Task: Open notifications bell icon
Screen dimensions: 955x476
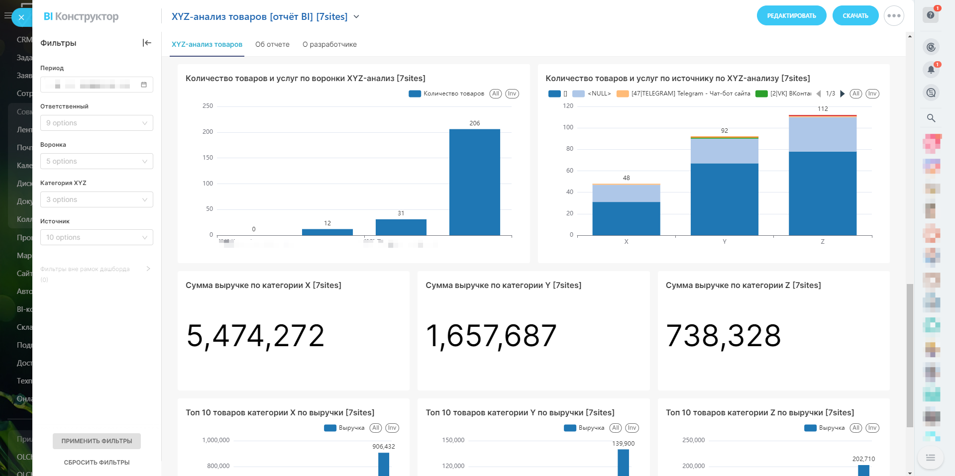Action: click(x=931, y=70)
